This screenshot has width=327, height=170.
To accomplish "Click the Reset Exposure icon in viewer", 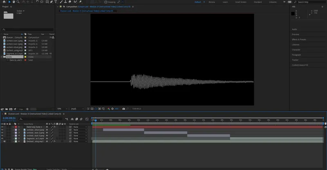I will tap(113, 109).
